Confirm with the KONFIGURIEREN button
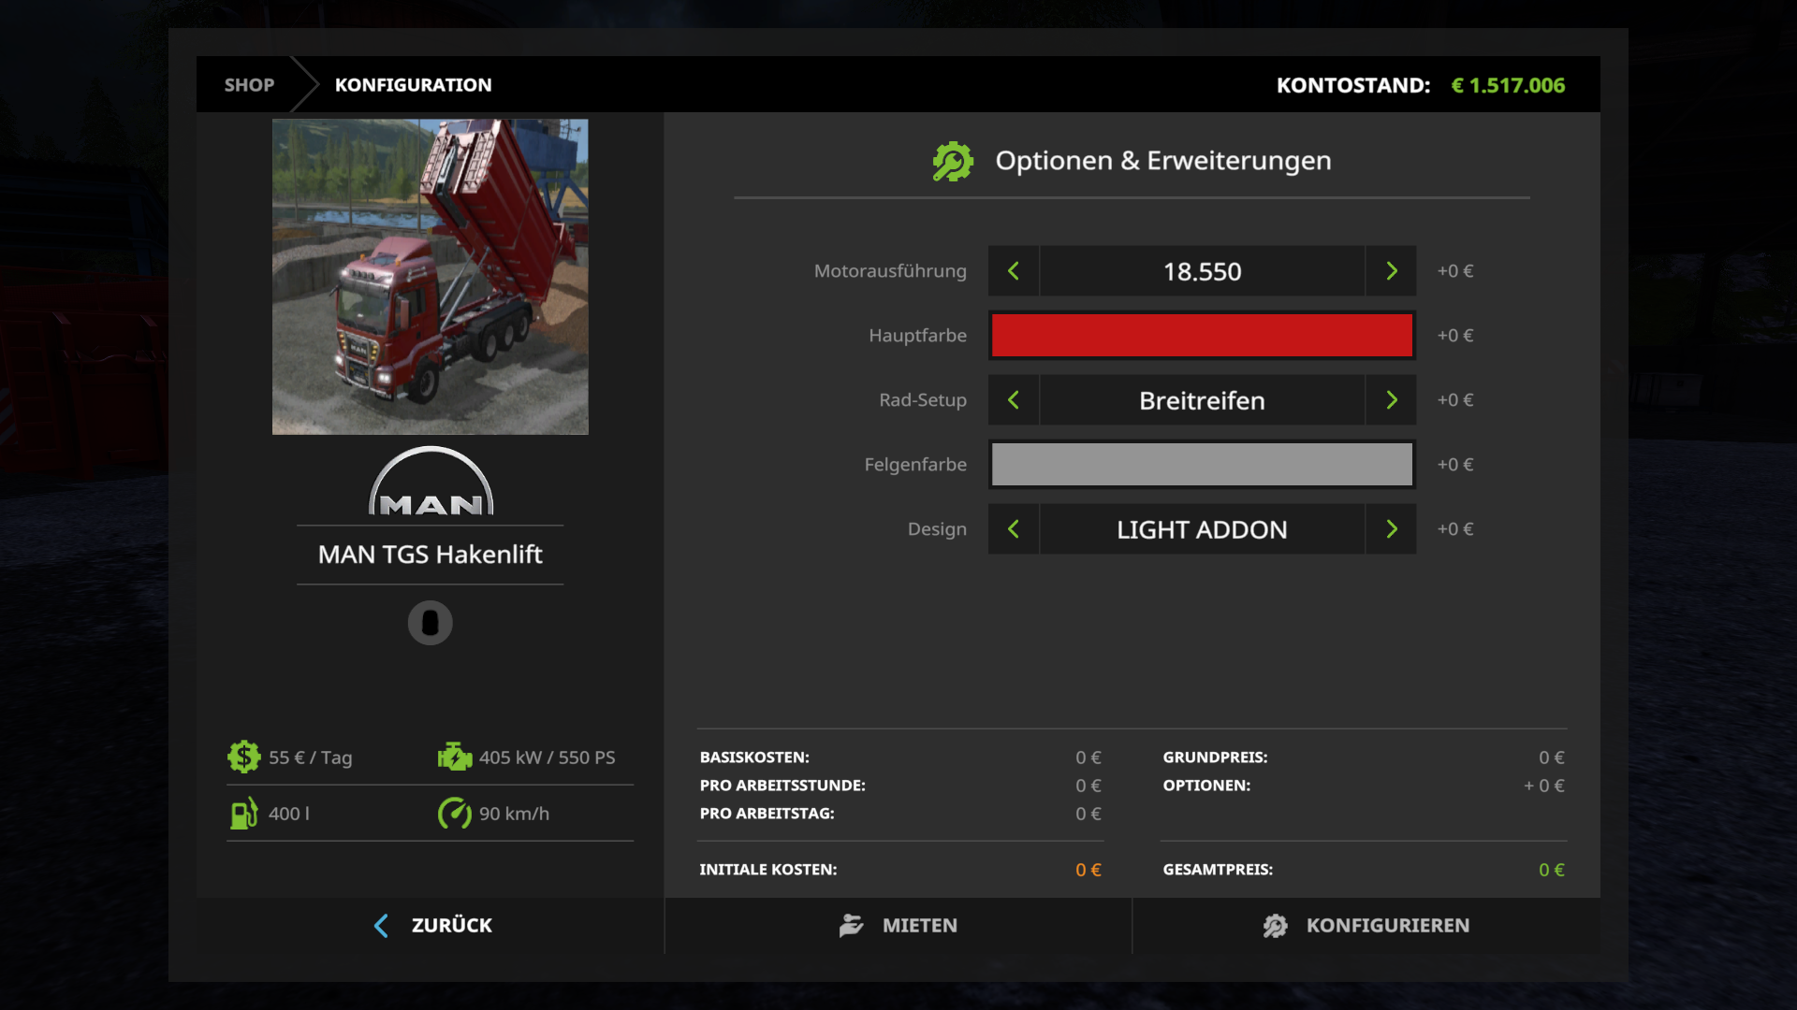This screenshot has height=1010, width=1797. tap(1366, 926)
